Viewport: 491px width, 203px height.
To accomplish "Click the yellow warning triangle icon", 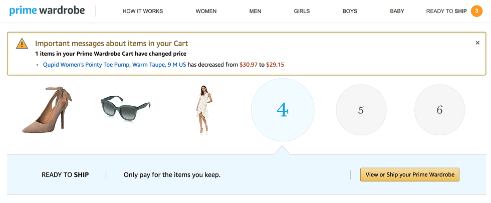I will pos(22,44).
